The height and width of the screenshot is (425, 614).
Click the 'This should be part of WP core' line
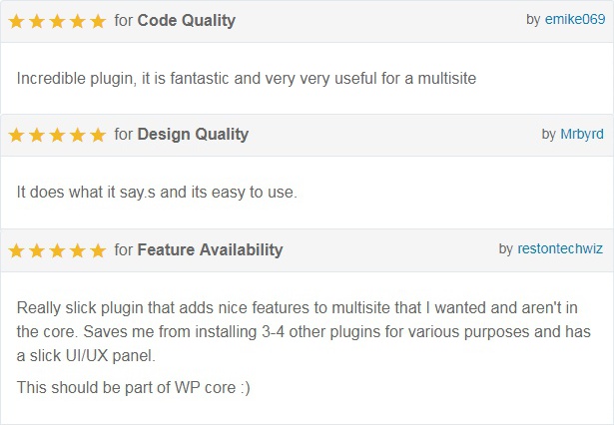133,387
